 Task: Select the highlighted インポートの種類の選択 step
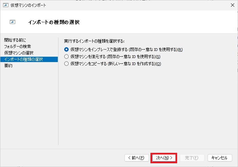pos(29,59)
